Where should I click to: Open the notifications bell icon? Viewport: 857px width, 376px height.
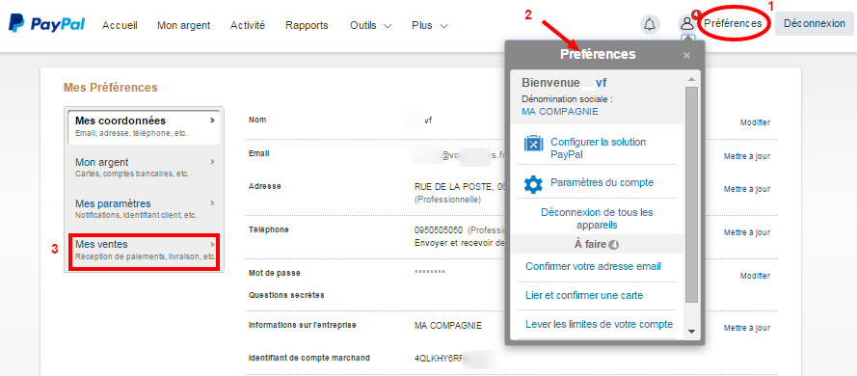(x=650, y=25)
